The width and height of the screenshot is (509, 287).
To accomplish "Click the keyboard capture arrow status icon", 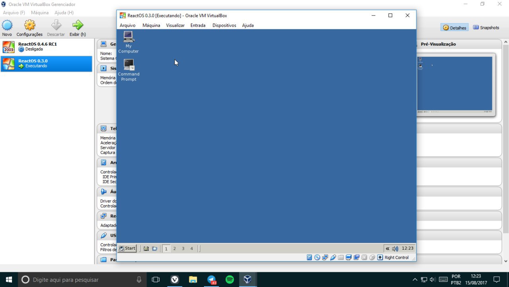I will (380, 258).
